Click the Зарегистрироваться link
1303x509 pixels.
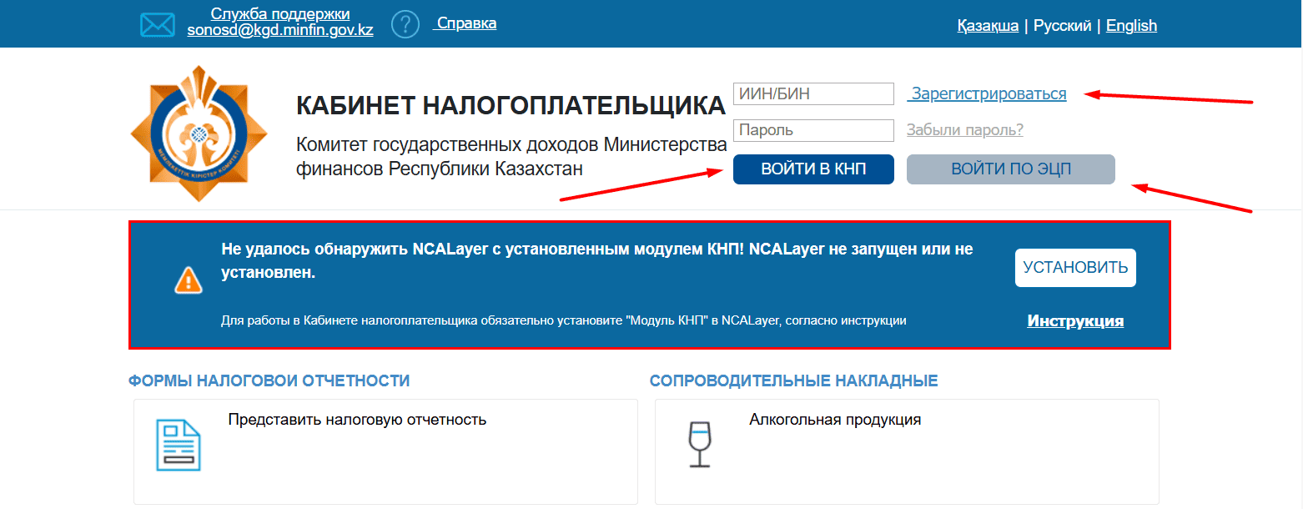[x=987, y=93]
